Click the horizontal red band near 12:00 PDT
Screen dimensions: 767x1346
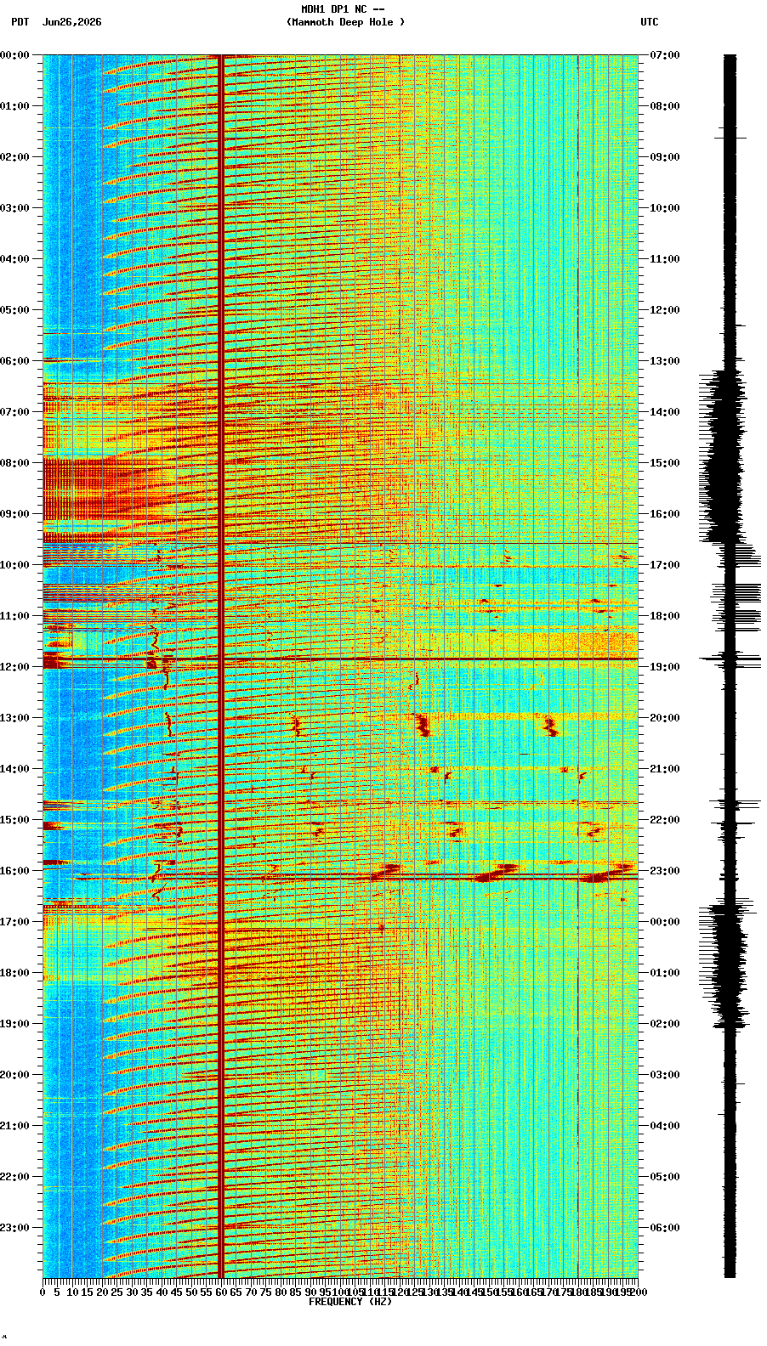point(340,659)
